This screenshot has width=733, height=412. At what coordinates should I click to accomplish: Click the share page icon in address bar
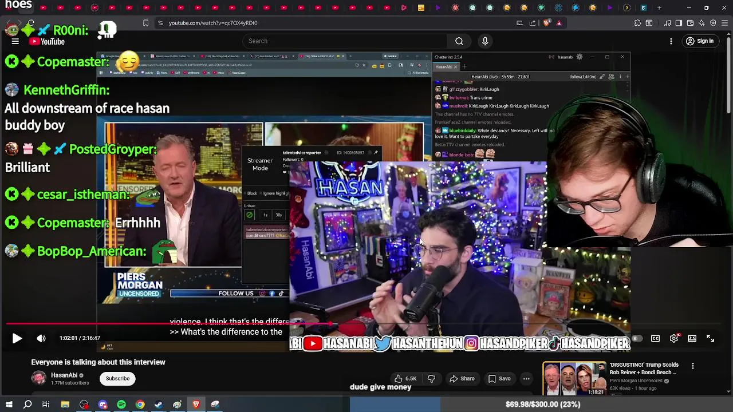(533, 23)
